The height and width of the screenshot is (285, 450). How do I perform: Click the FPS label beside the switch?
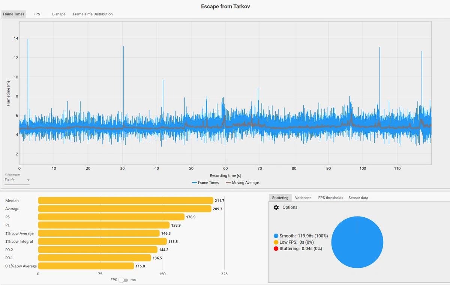coord(114,280)
